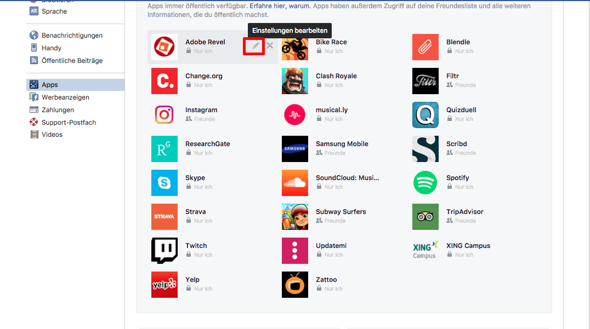Click the Twitch app name
The width and height of the screenshot is (590, 329).
point(196,246)
